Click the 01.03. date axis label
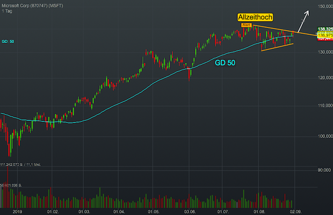The height and width of the screenshot is (215, 333). pyautogui.click(x=84, y=212)
